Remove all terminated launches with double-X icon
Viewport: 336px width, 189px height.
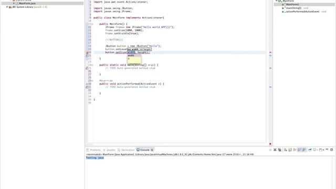[280, 150]
